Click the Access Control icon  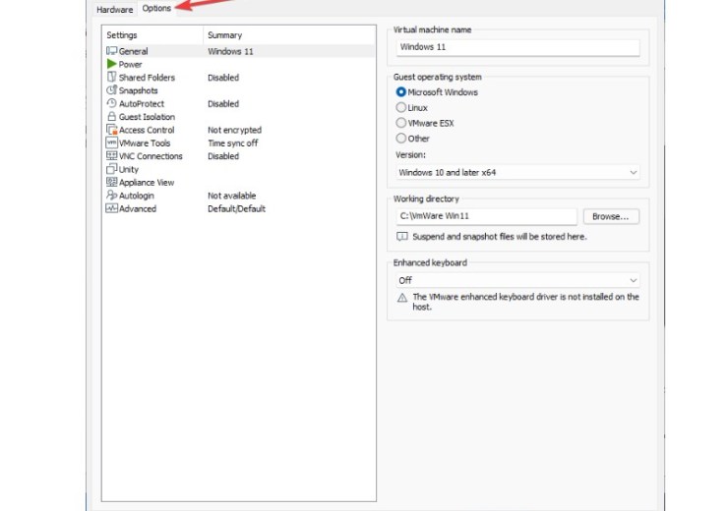111,130
